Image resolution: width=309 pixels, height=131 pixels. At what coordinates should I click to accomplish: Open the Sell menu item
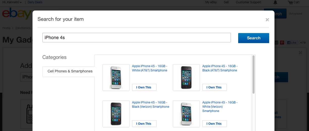(x=226, y=2)
